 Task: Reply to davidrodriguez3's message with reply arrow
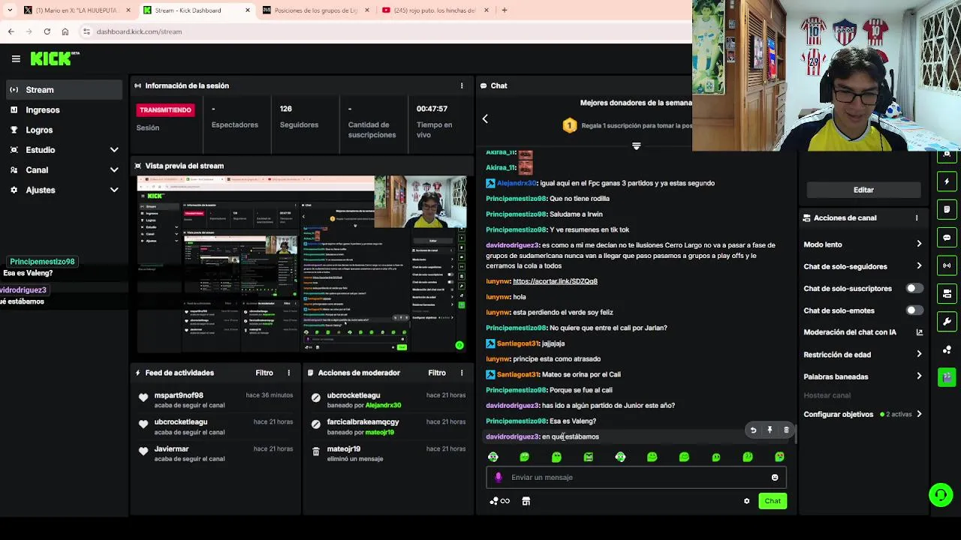753,430
